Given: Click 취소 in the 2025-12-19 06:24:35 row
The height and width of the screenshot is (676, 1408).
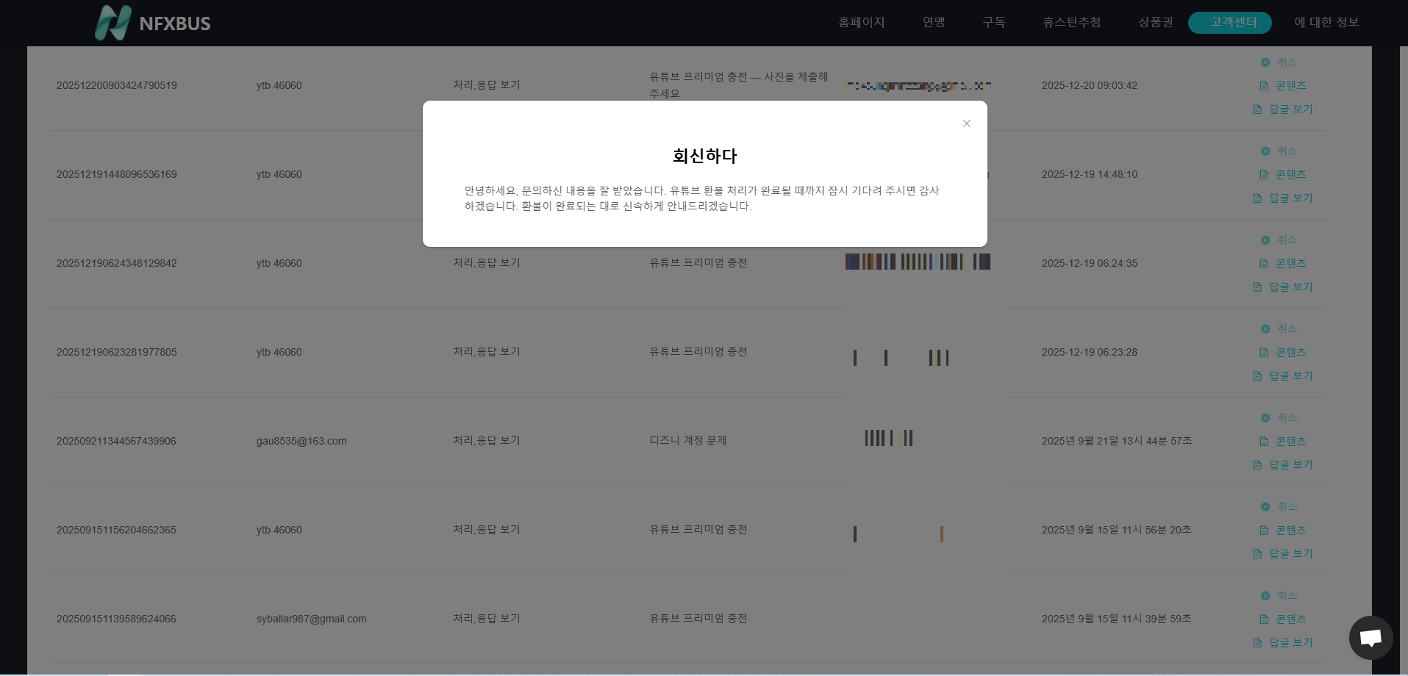Looking at the screenshot, I should 1279,240.
